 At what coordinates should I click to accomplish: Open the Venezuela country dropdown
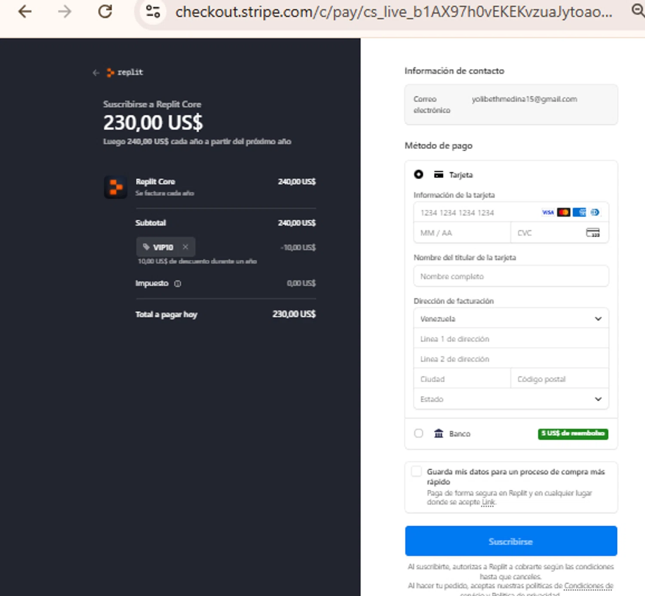point(511,319)
